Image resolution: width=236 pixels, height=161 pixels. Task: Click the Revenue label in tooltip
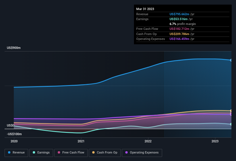(x=142, y=14)
